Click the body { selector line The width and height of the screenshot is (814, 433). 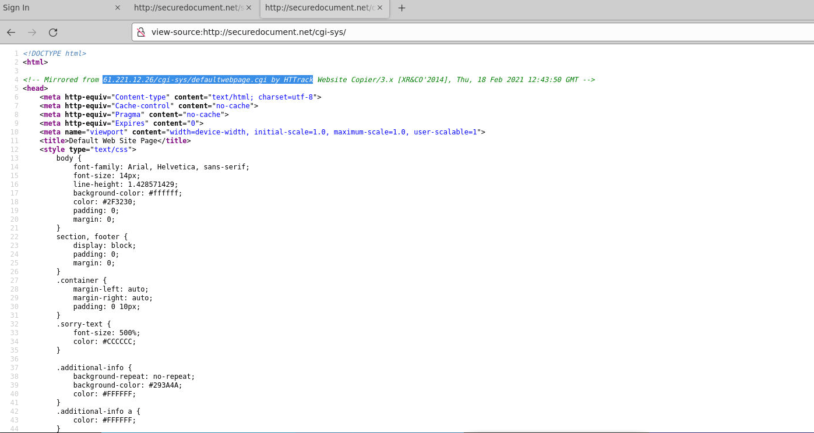69,158
